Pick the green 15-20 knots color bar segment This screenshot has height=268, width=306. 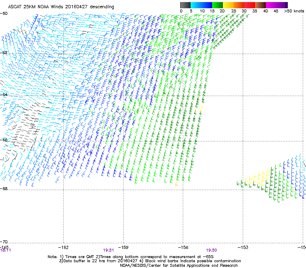[x=218, y=5]
